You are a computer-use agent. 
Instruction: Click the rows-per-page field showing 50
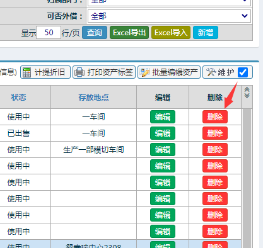[x=49, y=33]
